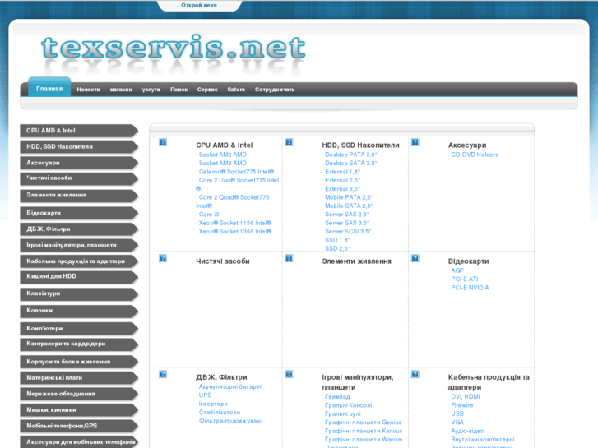Open the Saturn menu item

coord(236,90)
